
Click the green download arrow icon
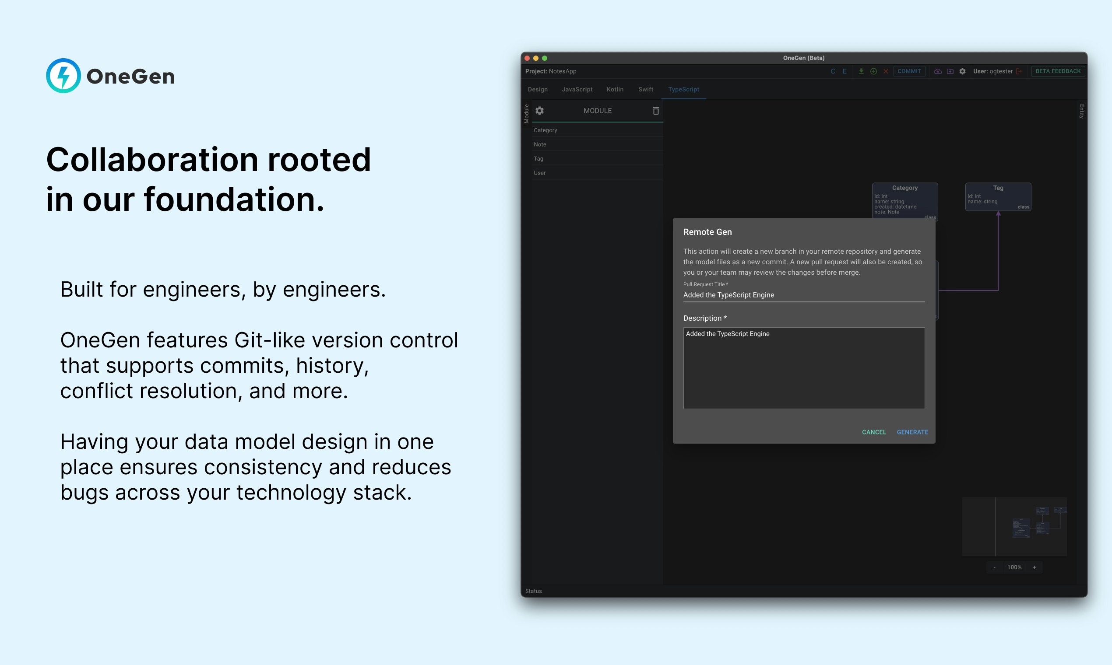coord(861,71)
